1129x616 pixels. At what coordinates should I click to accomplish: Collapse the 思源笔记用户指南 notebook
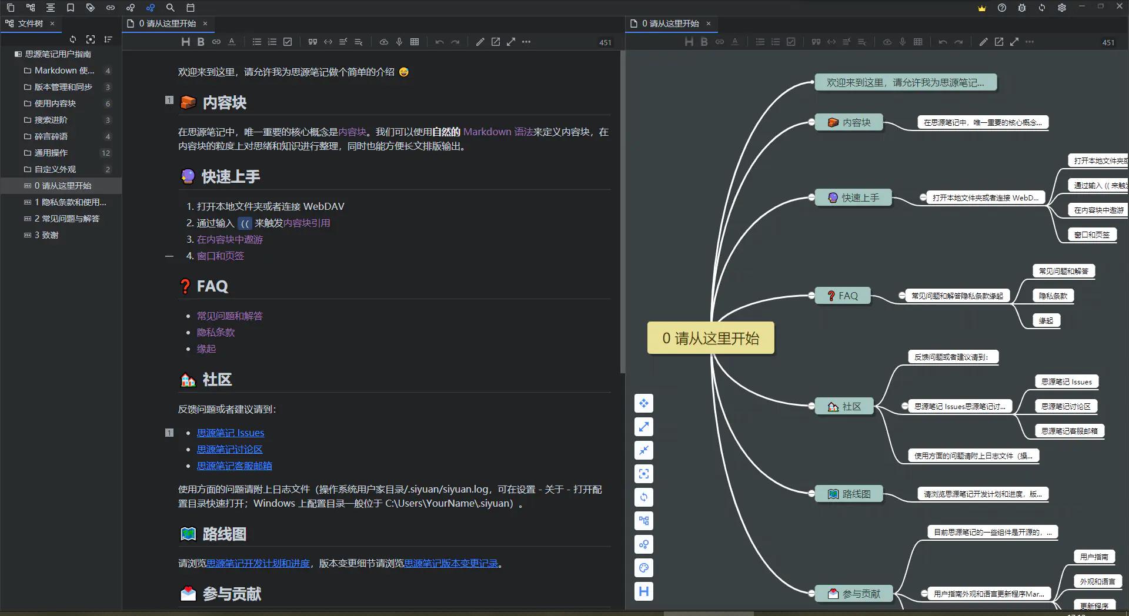(x=18, y=54)
